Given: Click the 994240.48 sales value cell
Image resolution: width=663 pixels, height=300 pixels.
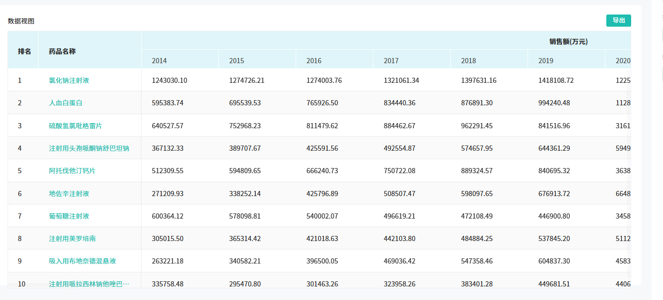Looking at the screenshot, I should [554, 103].
